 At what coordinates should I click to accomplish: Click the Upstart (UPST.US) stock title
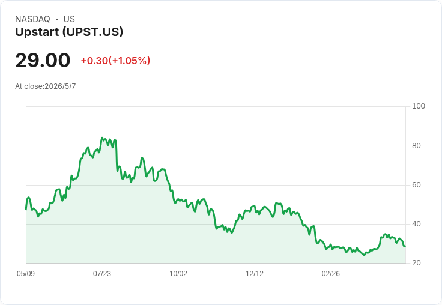coord(69,32)
